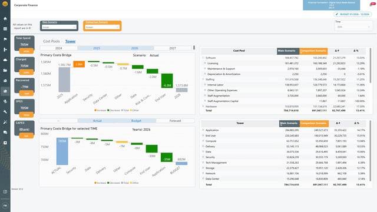The image size is (377, 212).
Task: Open the branch/hierarchy icon in the sidebar
Action: click(5, 49)
